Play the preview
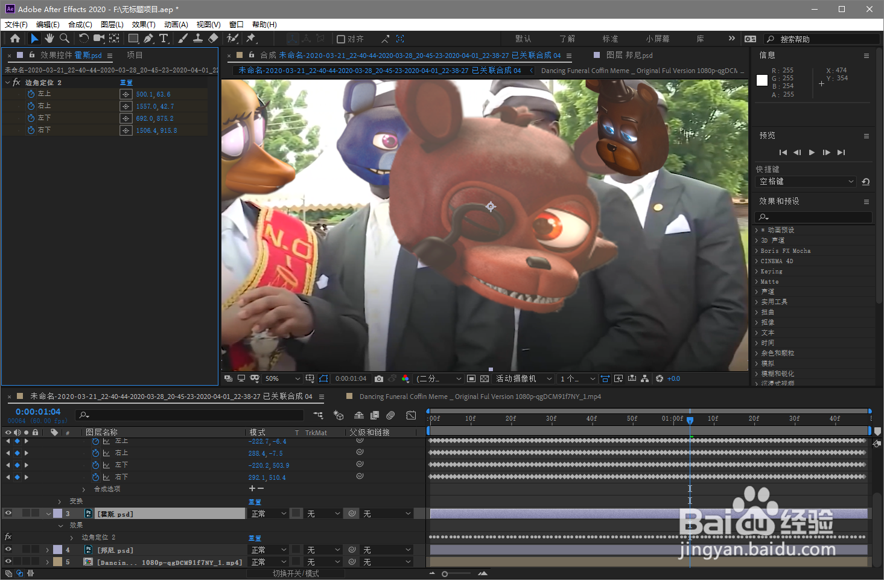This screenshot has width=884, height=580. 812,153
